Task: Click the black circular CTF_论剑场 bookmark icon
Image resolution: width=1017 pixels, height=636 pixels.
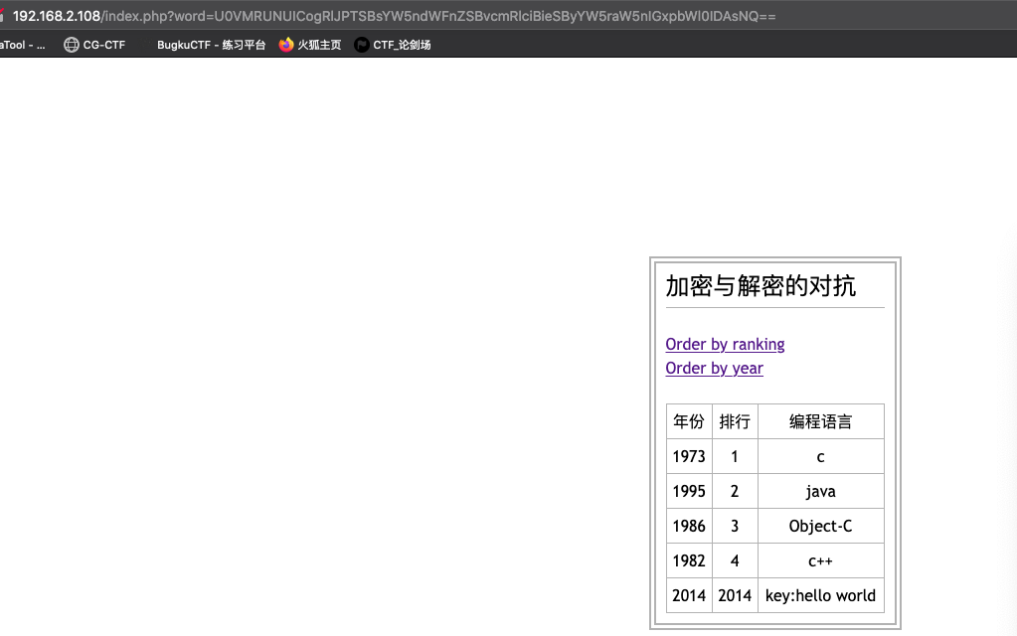Action: (x=362, y=45)
